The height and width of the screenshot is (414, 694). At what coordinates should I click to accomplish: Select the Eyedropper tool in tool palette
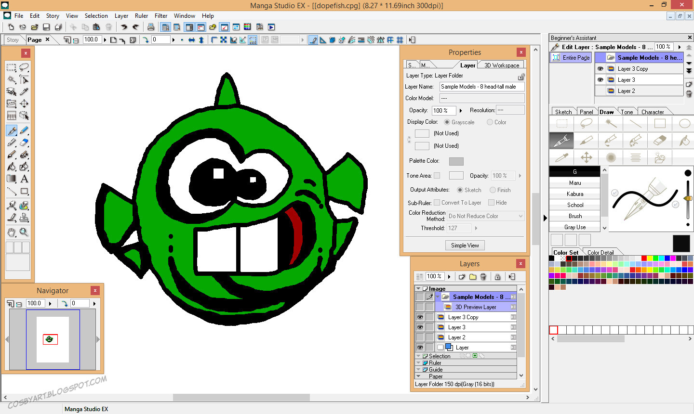coord(24,91)
